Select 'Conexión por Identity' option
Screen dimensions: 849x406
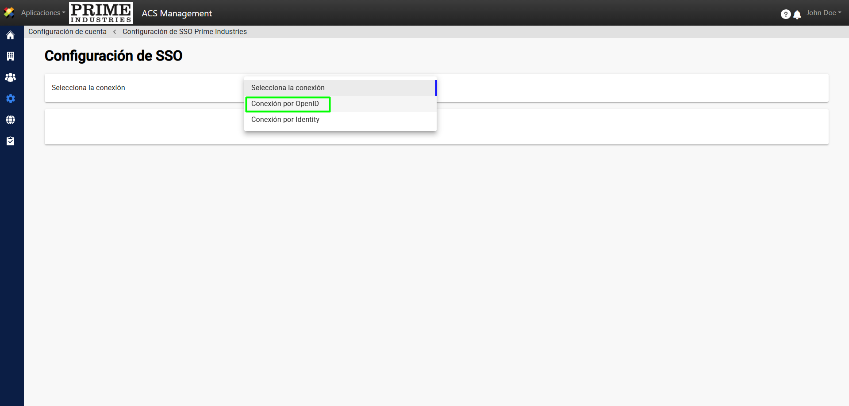point(285,120)
